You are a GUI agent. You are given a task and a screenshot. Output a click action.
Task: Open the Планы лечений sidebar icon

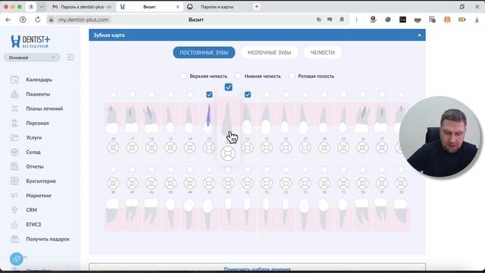point(14,108)
